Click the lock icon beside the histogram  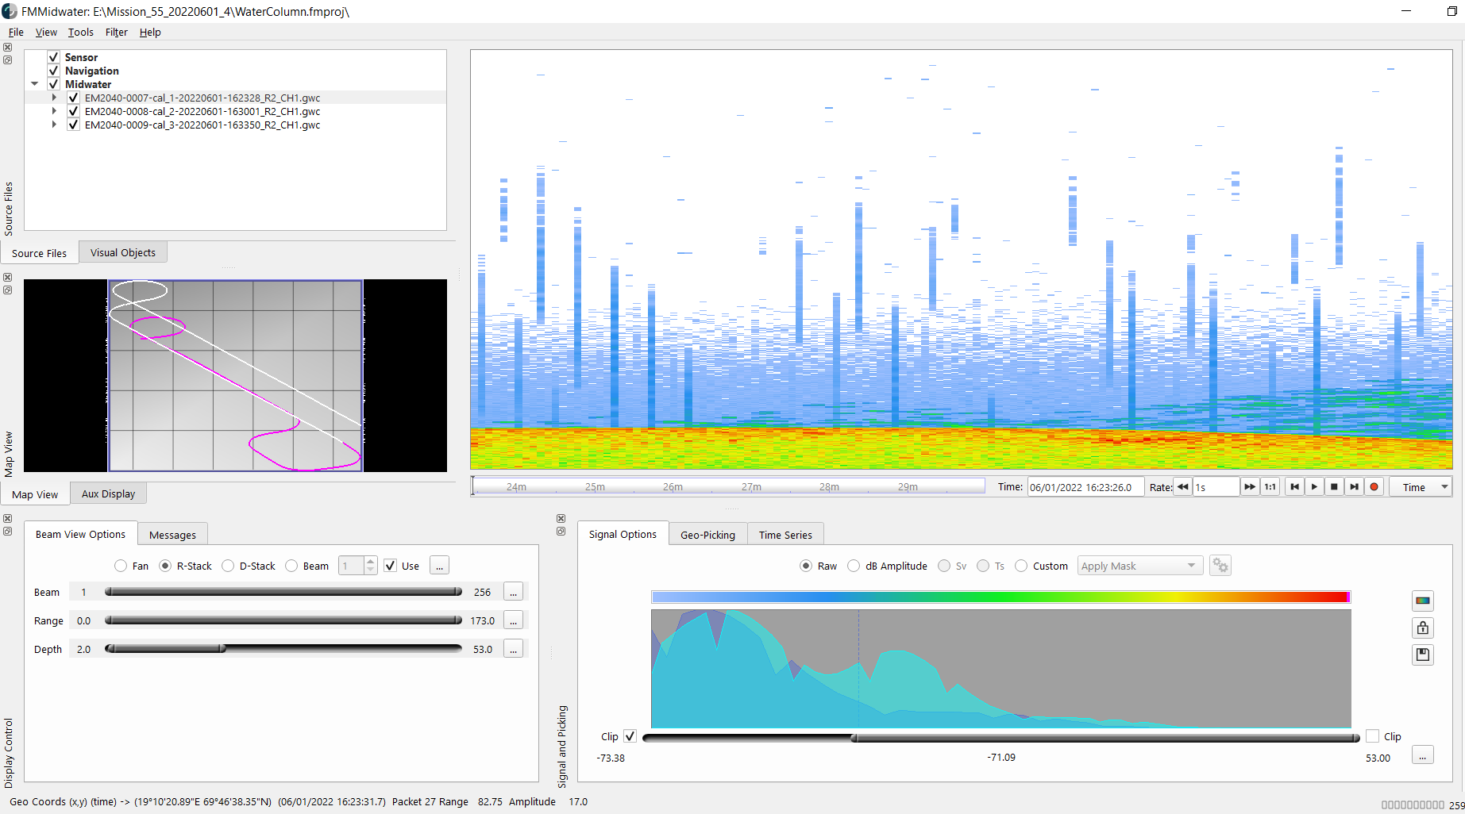point(1422,628)
